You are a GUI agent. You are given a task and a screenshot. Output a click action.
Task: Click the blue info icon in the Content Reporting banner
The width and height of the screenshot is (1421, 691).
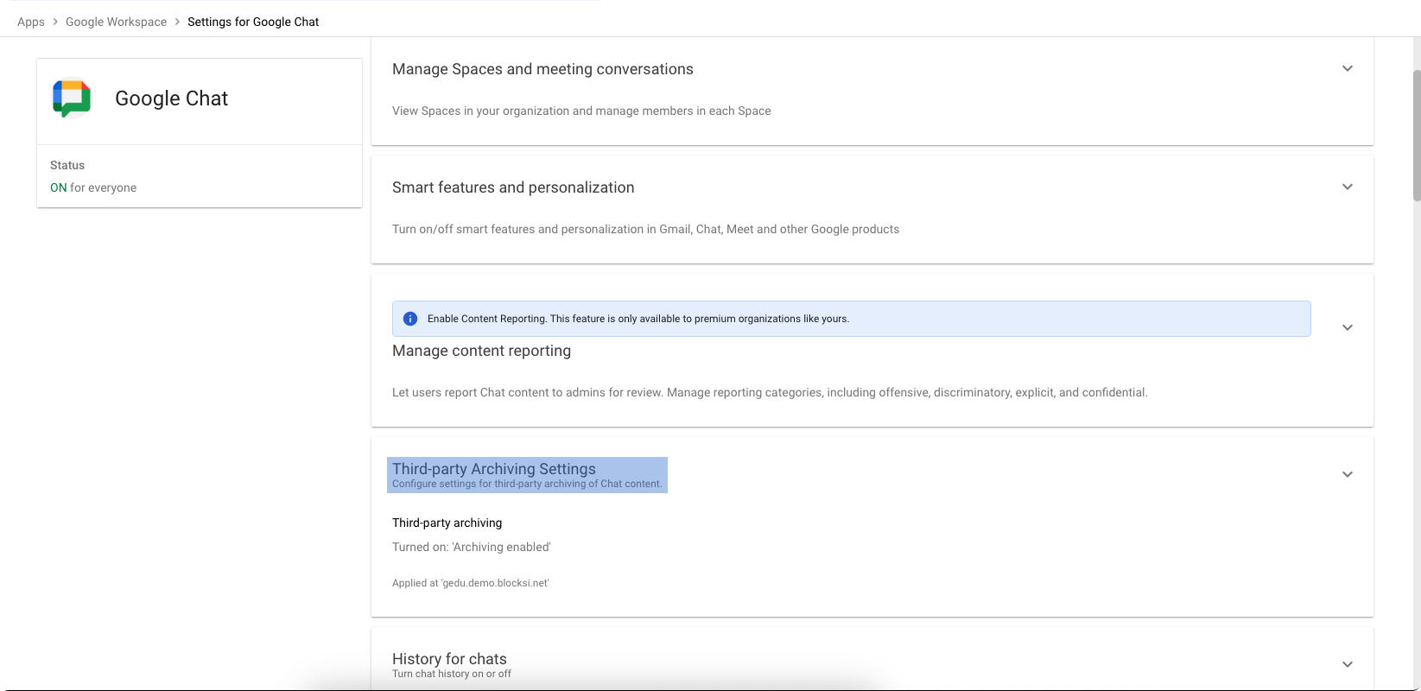point(410,319)
